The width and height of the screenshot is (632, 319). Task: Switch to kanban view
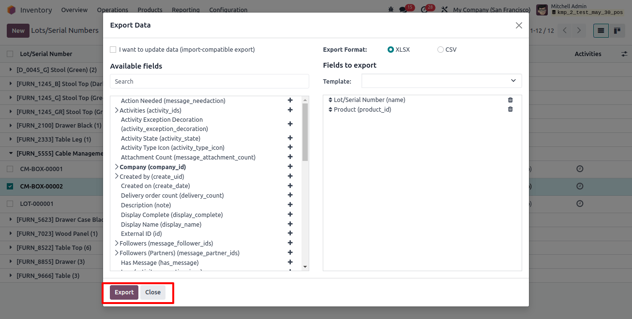pyautogui.click(x=617, y=30)
